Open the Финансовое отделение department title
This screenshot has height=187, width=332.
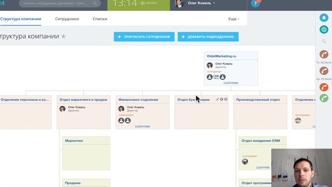139,100
